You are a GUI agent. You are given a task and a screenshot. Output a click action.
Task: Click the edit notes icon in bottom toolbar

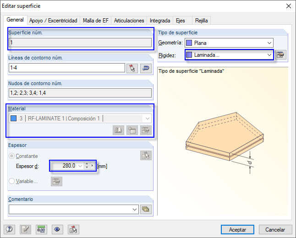click(25, 229)
